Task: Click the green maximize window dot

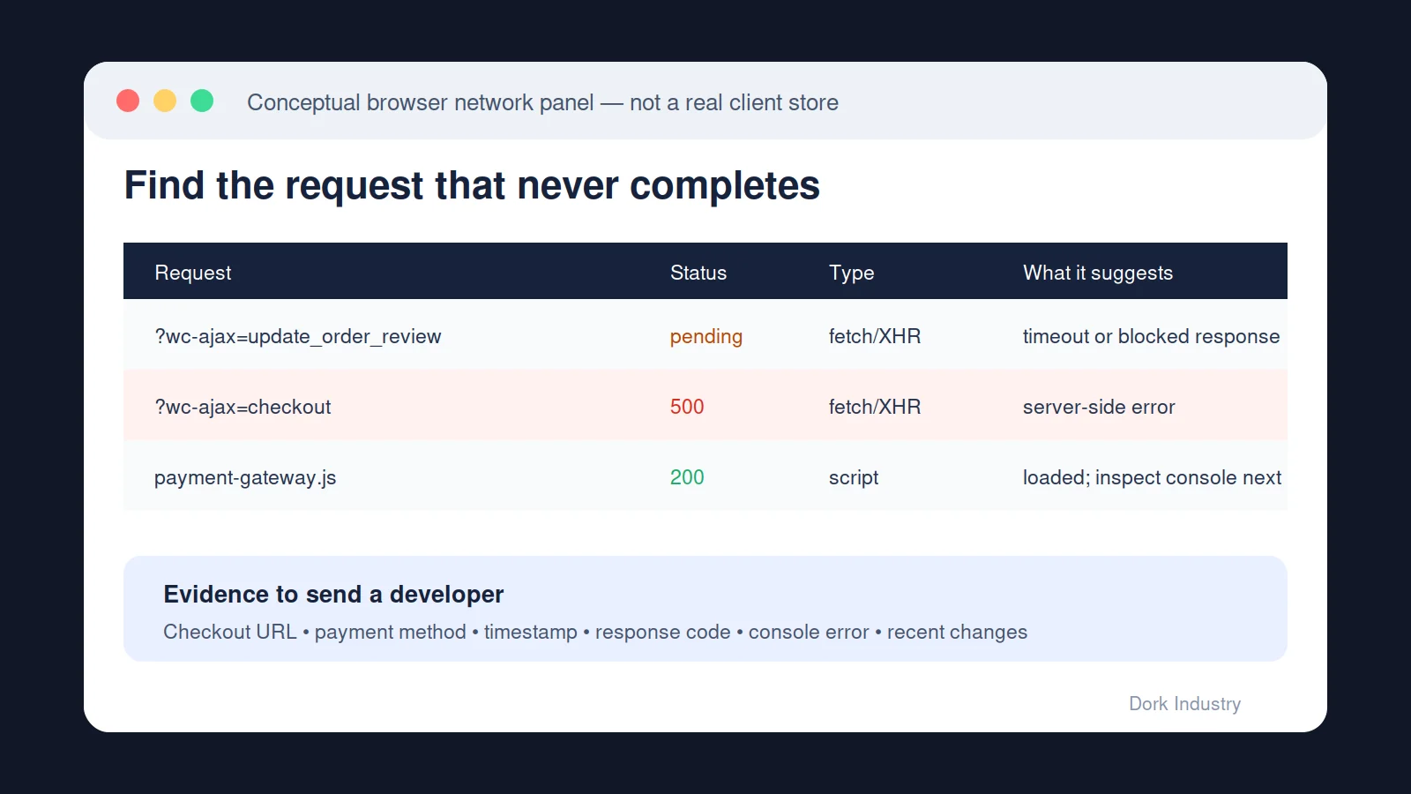Action: coord(202,101)
